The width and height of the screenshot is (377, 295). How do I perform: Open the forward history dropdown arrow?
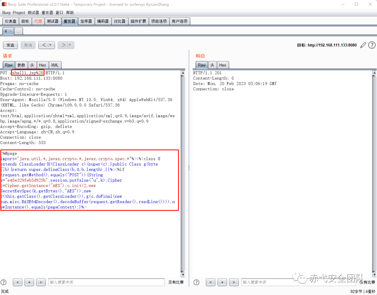tap(70, 45)
